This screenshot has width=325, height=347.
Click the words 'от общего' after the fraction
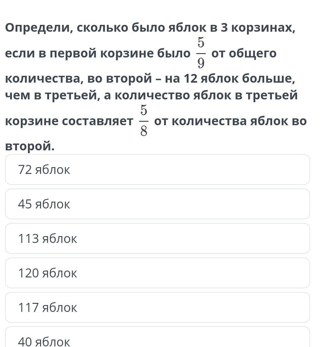(244, 53)
